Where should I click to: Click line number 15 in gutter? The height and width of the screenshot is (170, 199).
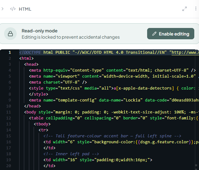click(8, 136)
